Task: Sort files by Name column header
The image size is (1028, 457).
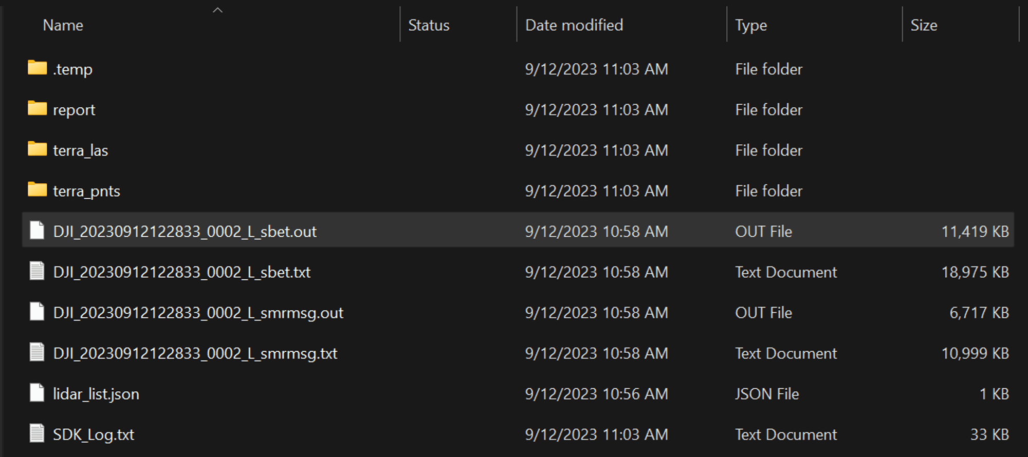Action: 63,25
